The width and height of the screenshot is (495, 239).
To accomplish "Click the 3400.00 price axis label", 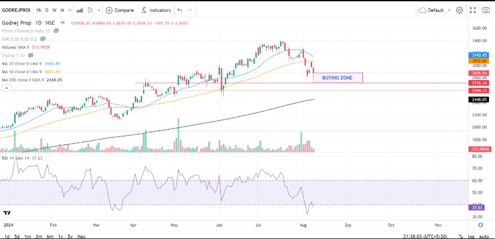I will click(x=480, y=41).
